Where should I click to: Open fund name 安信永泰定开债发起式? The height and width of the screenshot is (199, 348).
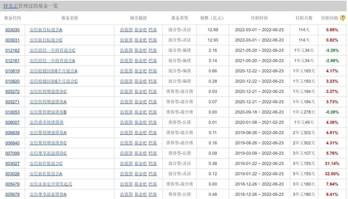point(51,184)
